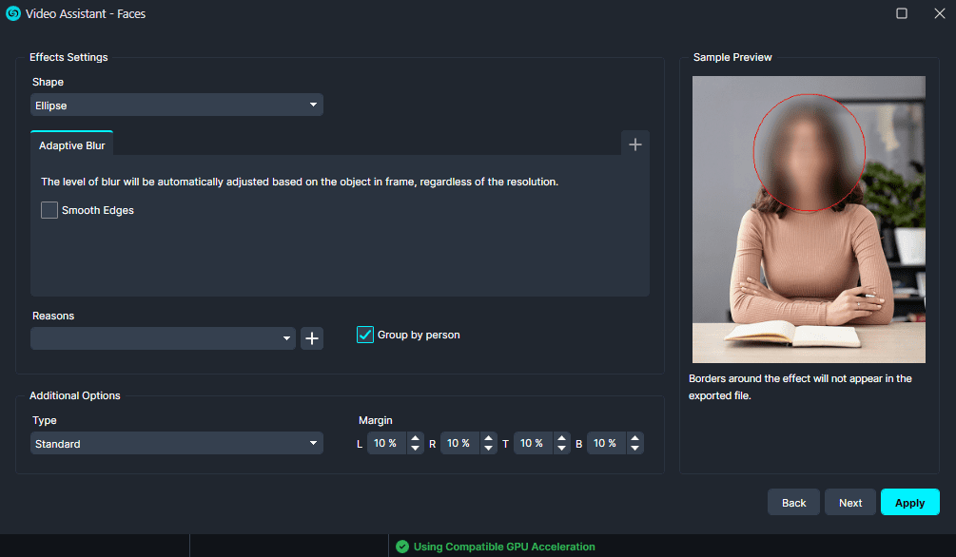The image size is (956, 557).
Task: Select the Adaptive Blur tab
Action: tap(71, 144)
